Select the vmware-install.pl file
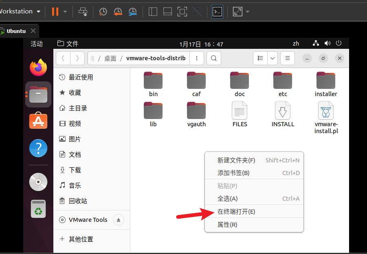Screen dimensions: 367x254 pos(326,117)
